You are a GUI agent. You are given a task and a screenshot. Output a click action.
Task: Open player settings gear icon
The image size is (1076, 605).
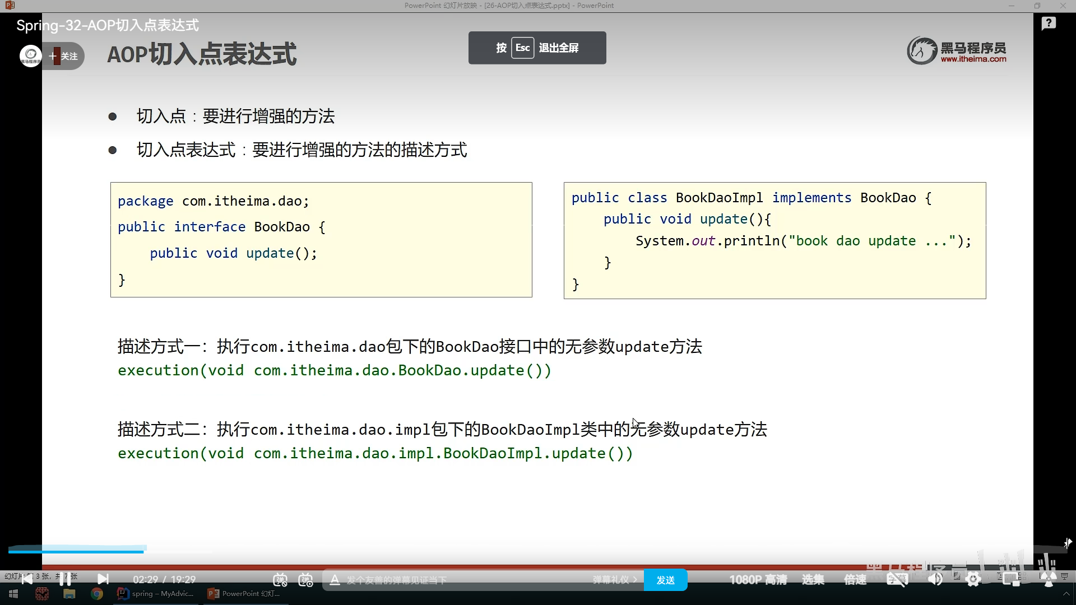973,580
